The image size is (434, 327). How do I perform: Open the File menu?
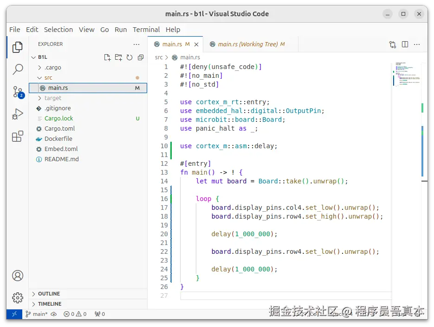pos(15,30)
